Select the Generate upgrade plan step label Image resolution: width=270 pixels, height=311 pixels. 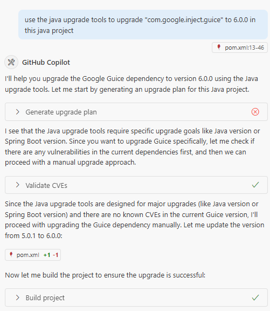(61, 112)
